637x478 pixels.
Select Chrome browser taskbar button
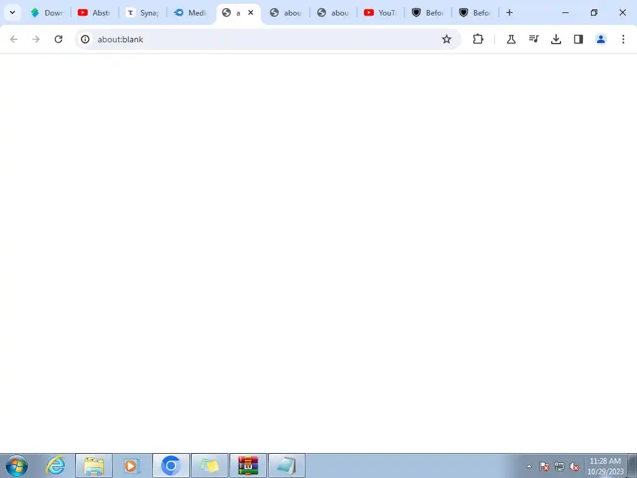171,466
